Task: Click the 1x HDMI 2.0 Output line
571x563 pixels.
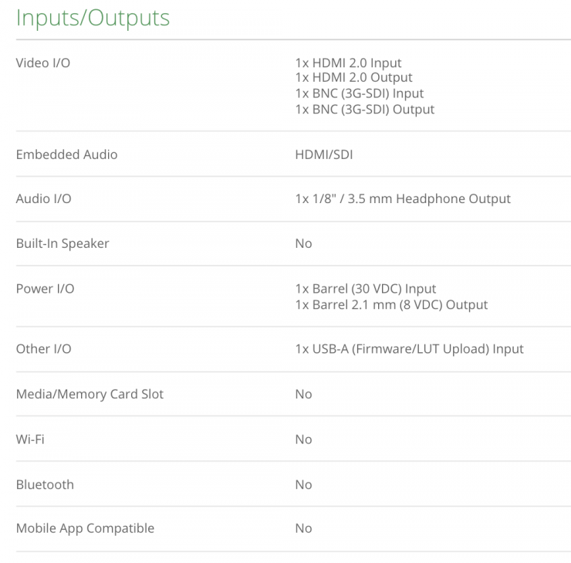Action: (x=353, y=77)
